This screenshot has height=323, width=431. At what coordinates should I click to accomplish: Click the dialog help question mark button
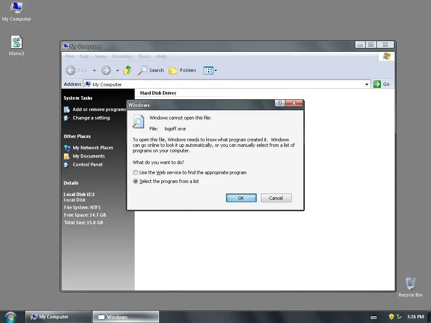[280, 103]
